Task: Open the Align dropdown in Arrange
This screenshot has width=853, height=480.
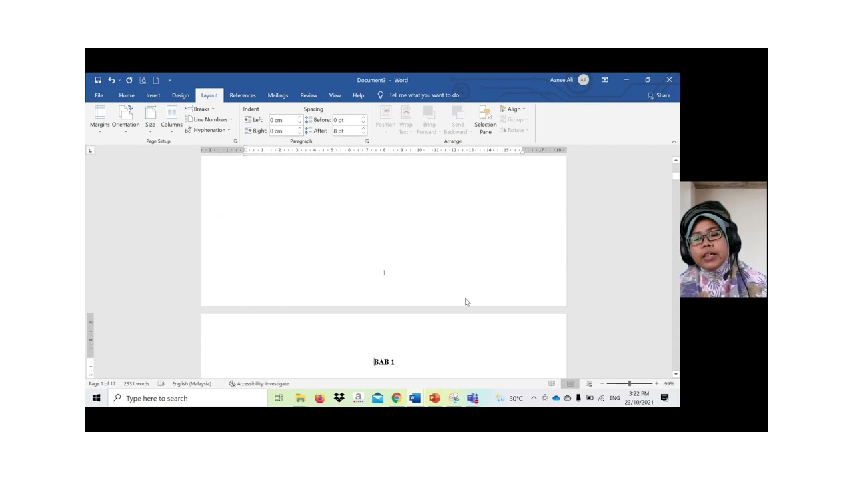Action: [x=513, y=109]
